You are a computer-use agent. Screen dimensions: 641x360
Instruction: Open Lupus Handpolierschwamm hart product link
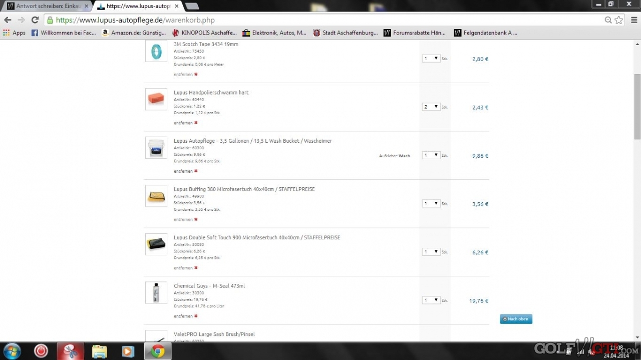[x=211, y=93]
